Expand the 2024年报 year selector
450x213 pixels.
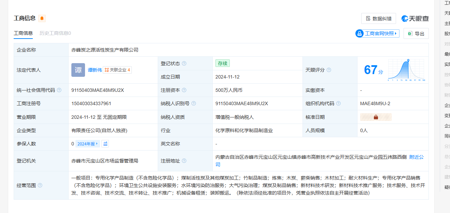pyautogui.click(x=88, y=144)
